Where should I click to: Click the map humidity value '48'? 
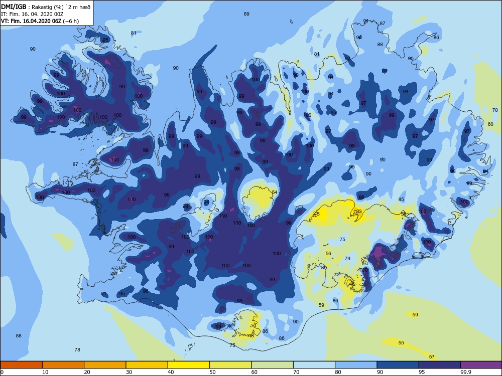251,336
